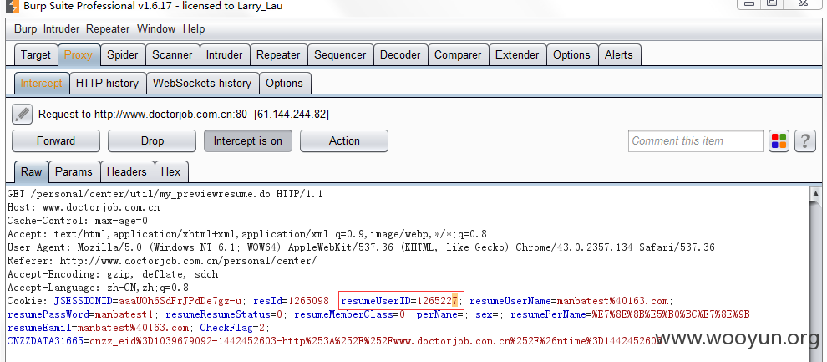This screenshot has height=362, width=827.
Task: Open the Extender tab
Action: pyautogui.click(x=517, y=55)
